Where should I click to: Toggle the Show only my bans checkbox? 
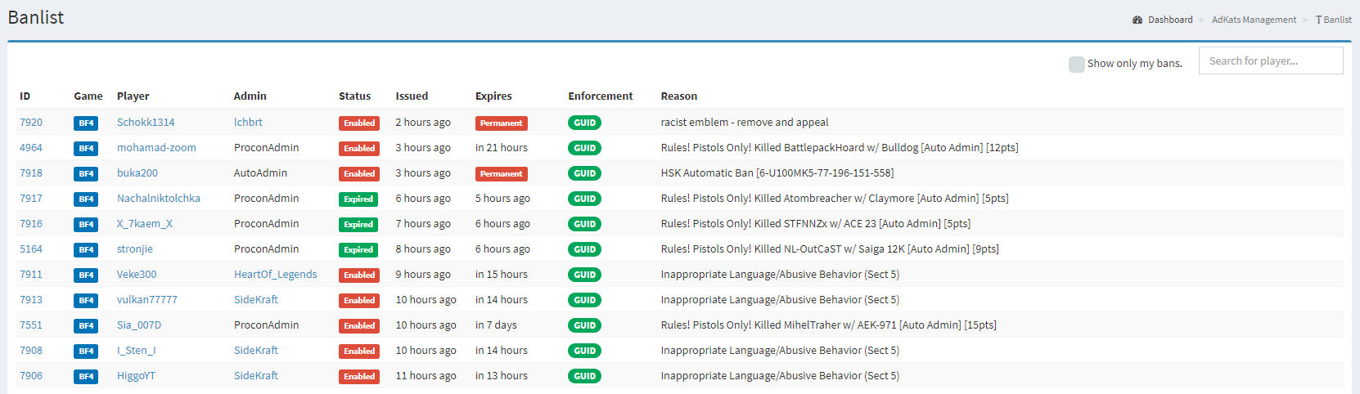pyautogui.click(x=1077, y=64)
